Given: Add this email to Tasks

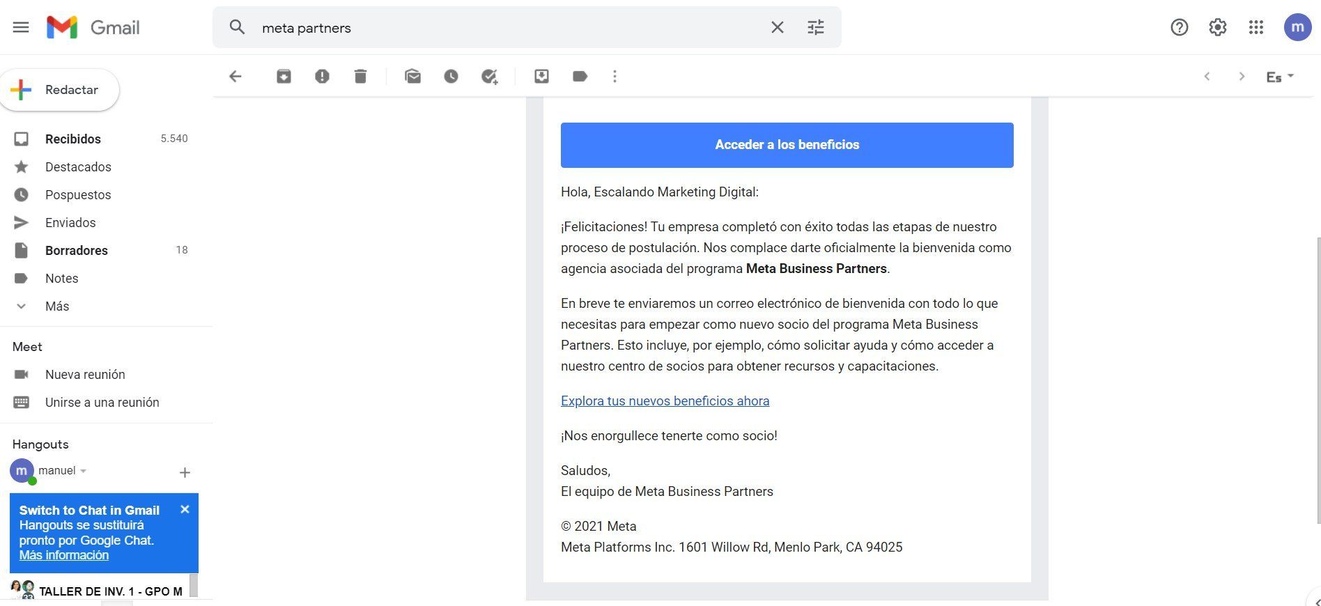Looking at the screenshot, I should pos(490,77).
